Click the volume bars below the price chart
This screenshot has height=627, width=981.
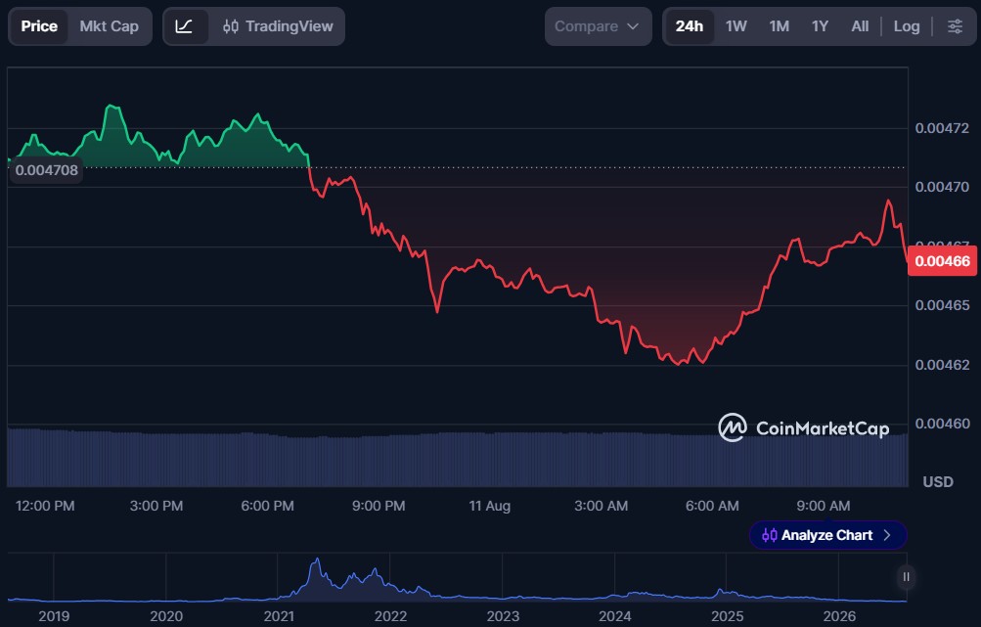click(x=458, y=459)
